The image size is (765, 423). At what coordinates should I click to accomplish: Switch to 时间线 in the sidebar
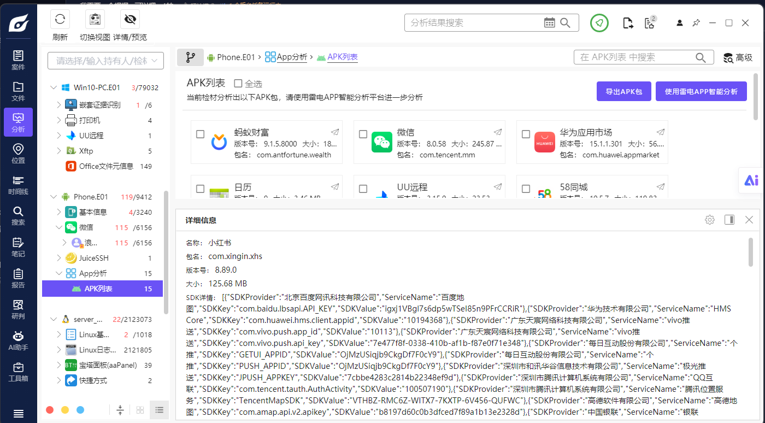[x=18, y=184]
